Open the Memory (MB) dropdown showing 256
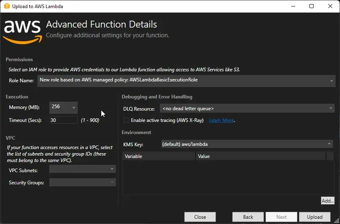 pos(63,107)
